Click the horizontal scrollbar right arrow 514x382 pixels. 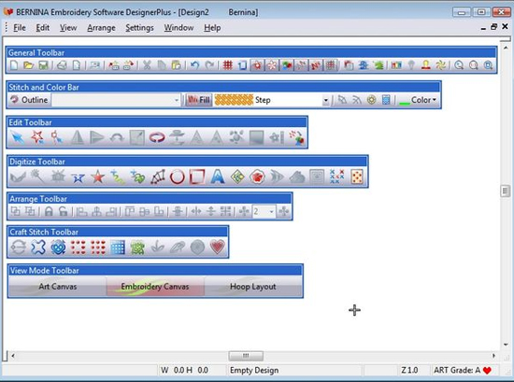493,356
